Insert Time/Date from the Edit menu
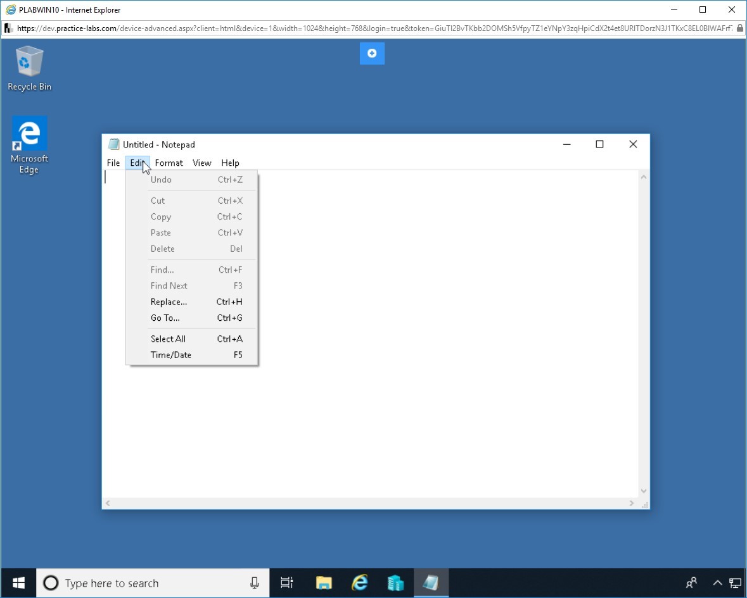Viewport: 747px width, 598px height. (x=192, y=355)
